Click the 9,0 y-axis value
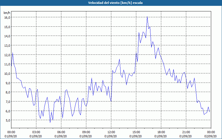The image size is (222, 139). (8, 83)
